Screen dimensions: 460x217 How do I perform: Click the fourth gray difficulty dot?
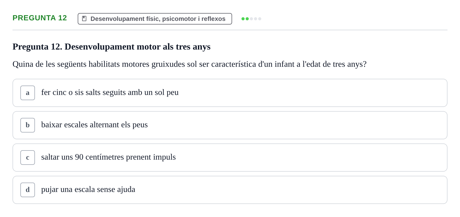click(256, 19)
